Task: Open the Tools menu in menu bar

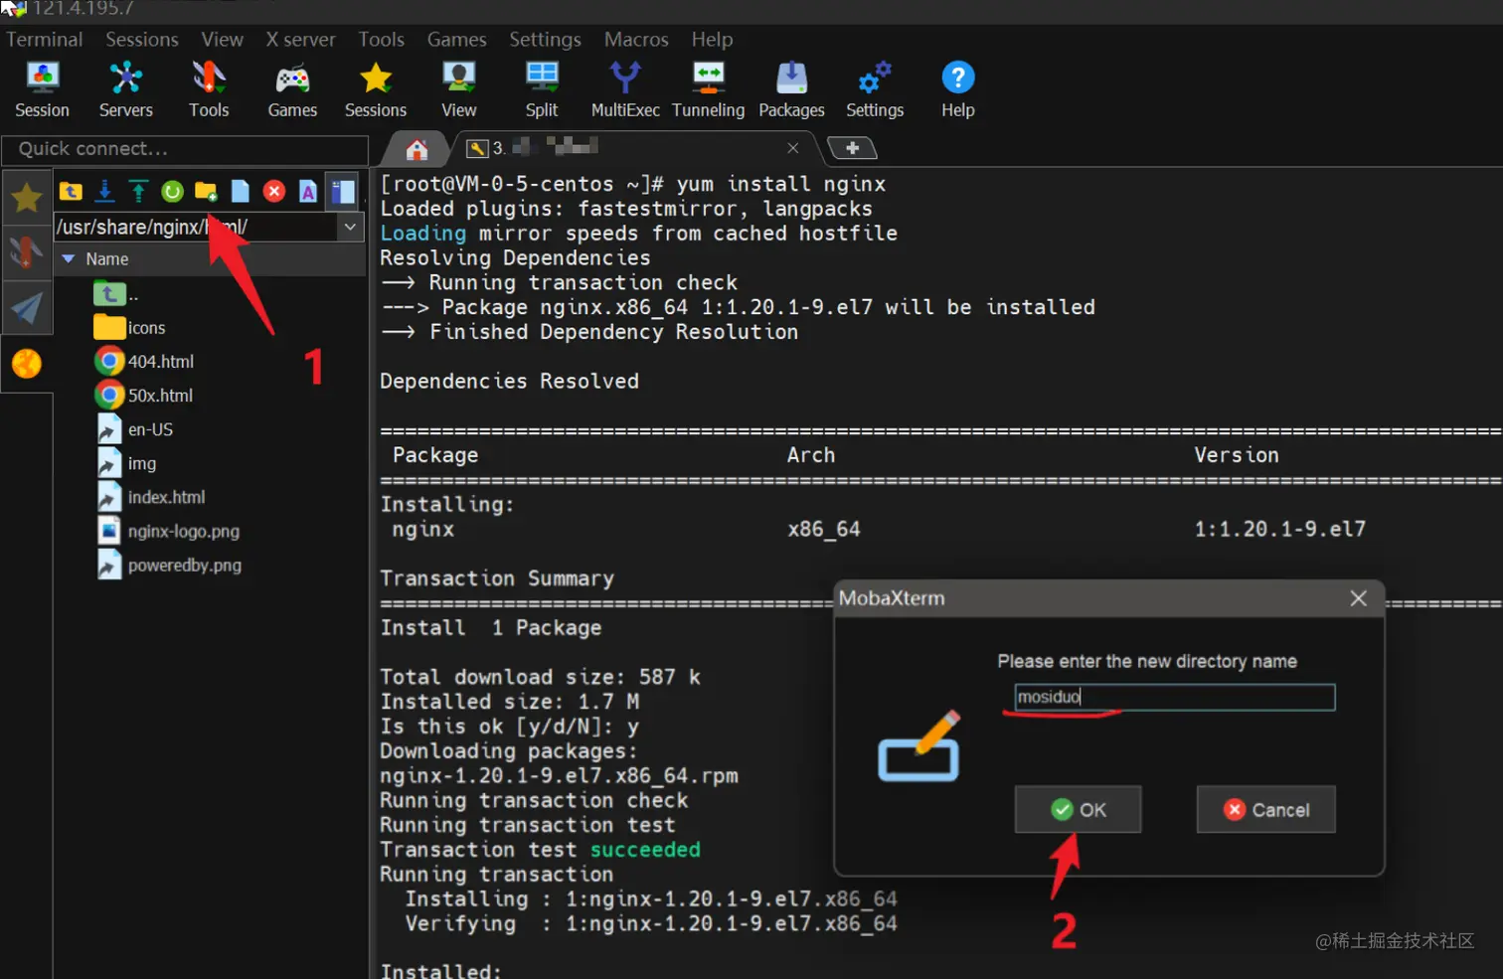Action: 381,39
